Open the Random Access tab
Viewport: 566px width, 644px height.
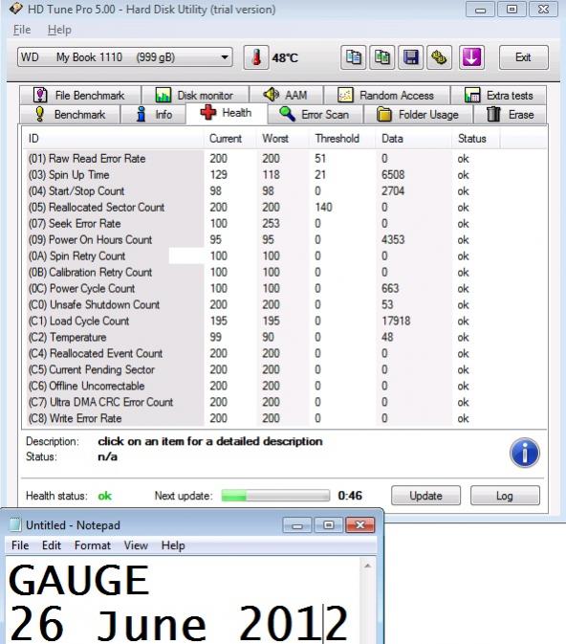[386, 96]
